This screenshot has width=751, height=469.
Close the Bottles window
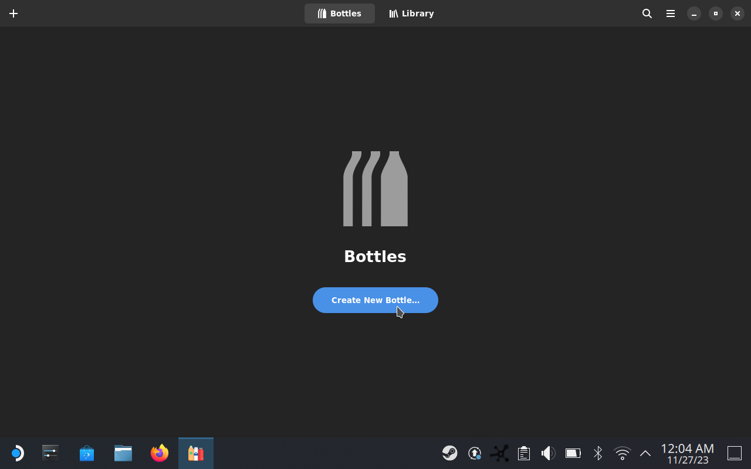tap(738, 13)
